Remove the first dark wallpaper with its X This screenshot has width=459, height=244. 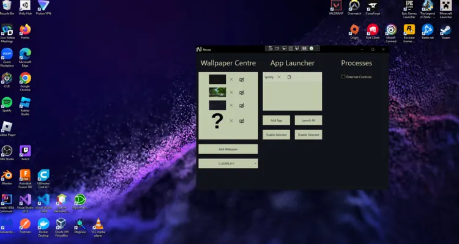point(231,79)
